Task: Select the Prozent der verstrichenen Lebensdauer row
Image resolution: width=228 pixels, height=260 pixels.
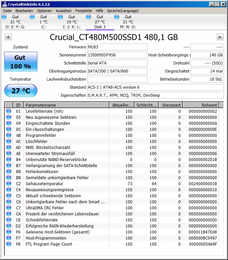Action: [112, 214]
